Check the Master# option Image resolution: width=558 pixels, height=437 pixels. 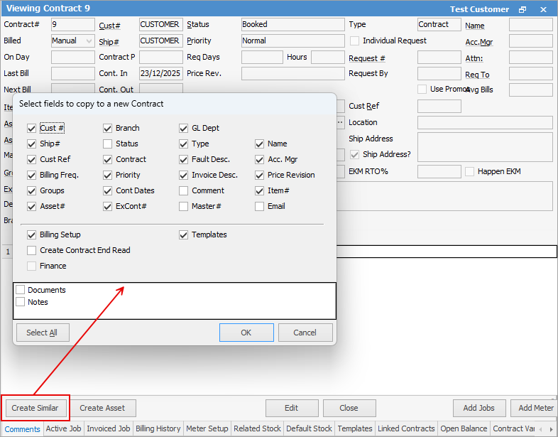click(x=183, y=206)
